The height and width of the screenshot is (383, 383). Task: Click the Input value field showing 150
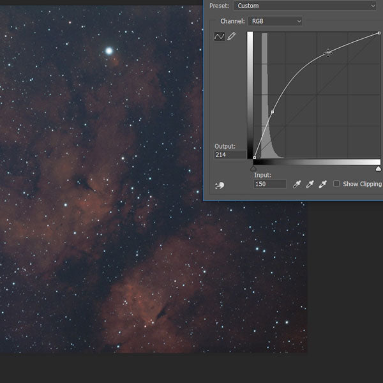(269, 184)
